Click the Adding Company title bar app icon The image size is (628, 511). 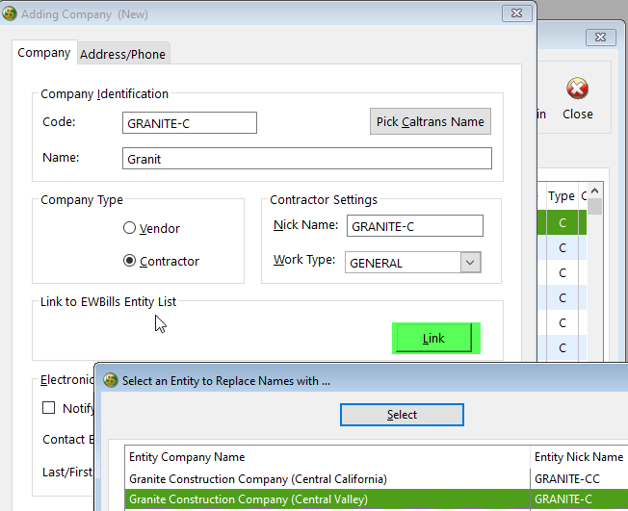tap(10, 13)
